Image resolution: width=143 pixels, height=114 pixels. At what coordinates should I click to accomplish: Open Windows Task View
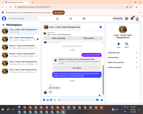13,109
